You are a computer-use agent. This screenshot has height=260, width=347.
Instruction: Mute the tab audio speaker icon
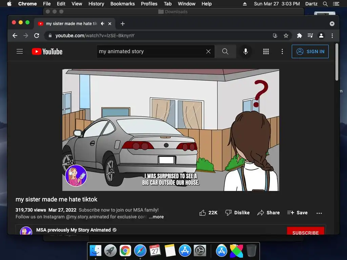pyautogui.click(x=102, y=23)
